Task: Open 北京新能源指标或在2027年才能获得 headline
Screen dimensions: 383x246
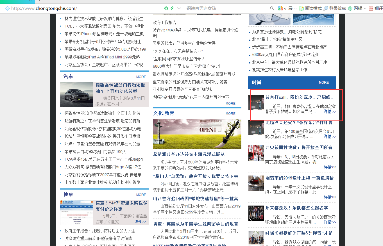Action: point(103,175)
